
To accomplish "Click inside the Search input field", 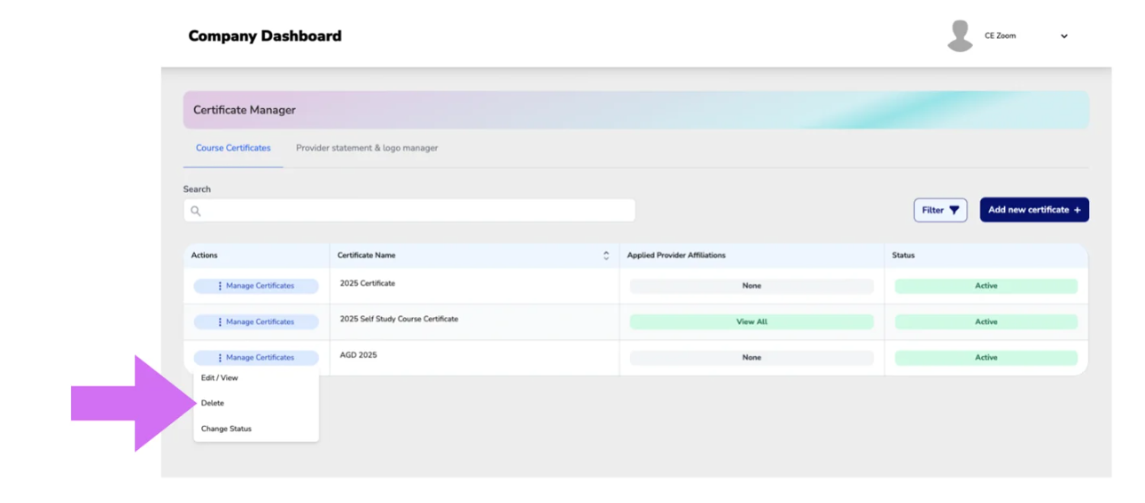I will coord(409,210).
